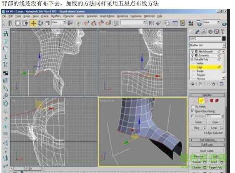Click the Insert Vertex button
The height and width of the screenshot is (173, 235).
[207, 151]
